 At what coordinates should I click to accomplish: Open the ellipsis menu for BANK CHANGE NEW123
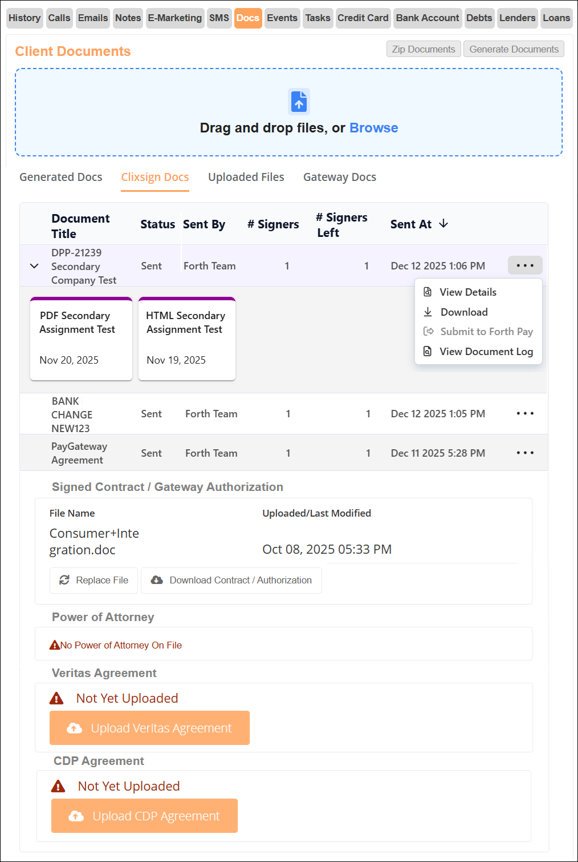524,413
